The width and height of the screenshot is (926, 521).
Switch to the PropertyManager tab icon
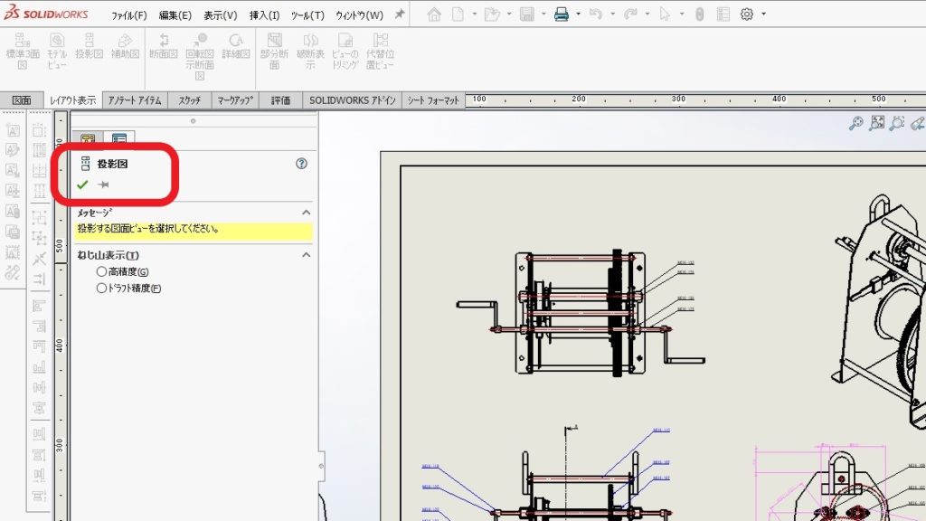[118, 139]
